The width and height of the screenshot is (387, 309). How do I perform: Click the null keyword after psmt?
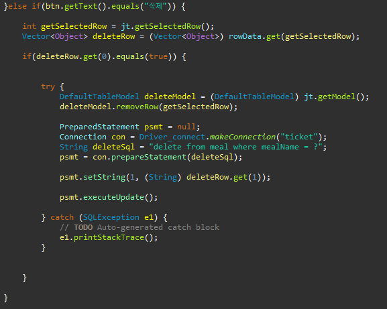pyautogui.click(x=186, y=127)
